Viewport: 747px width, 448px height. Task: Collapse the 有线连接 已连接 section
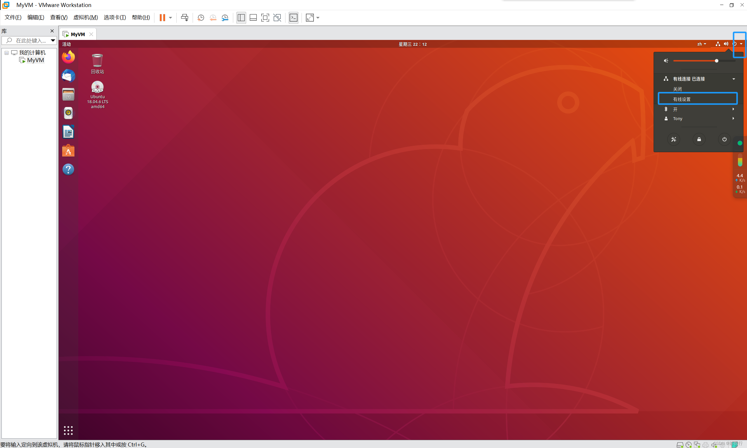tap(699, 79)
